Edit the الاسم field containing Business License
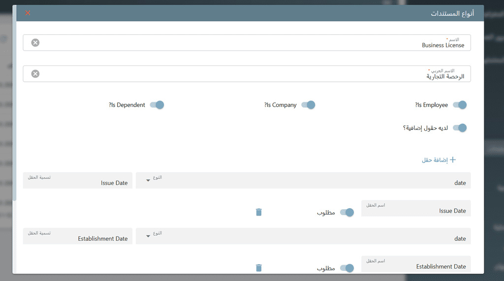504x281 pixels. (247, 43)
